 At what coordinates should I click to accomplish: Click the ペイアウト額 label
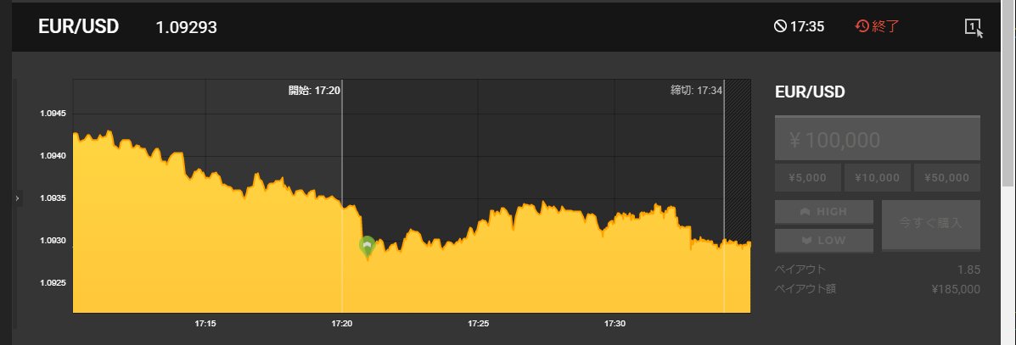point(806,289)
